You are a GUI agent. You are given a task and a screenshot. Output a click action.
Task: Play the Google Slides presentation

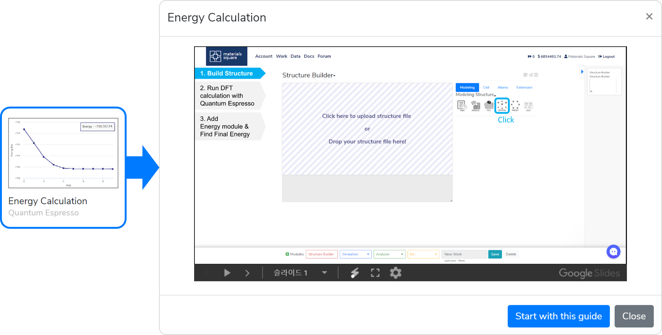pyautogui.click(x=227, y=273)
